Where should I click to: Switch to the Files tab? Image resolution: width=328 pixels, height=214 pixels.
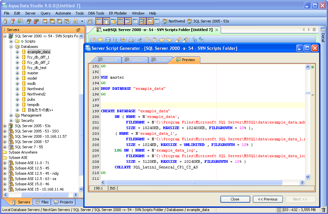click(42, 202)
